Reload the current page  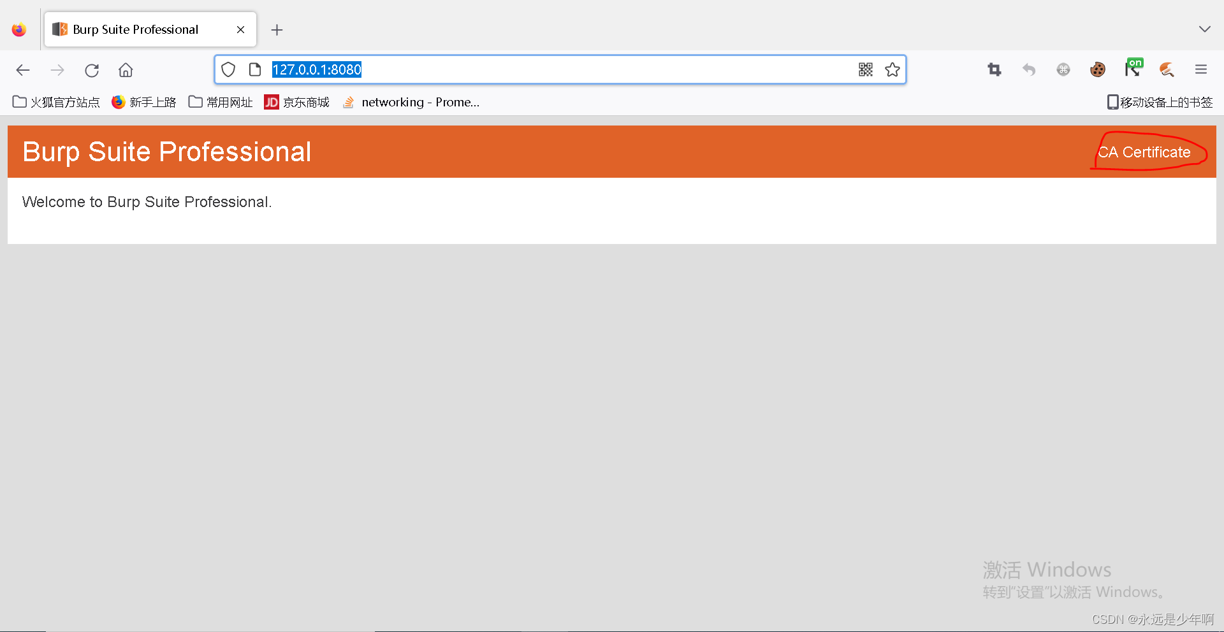pyautogui.click(x=92, y=70)
